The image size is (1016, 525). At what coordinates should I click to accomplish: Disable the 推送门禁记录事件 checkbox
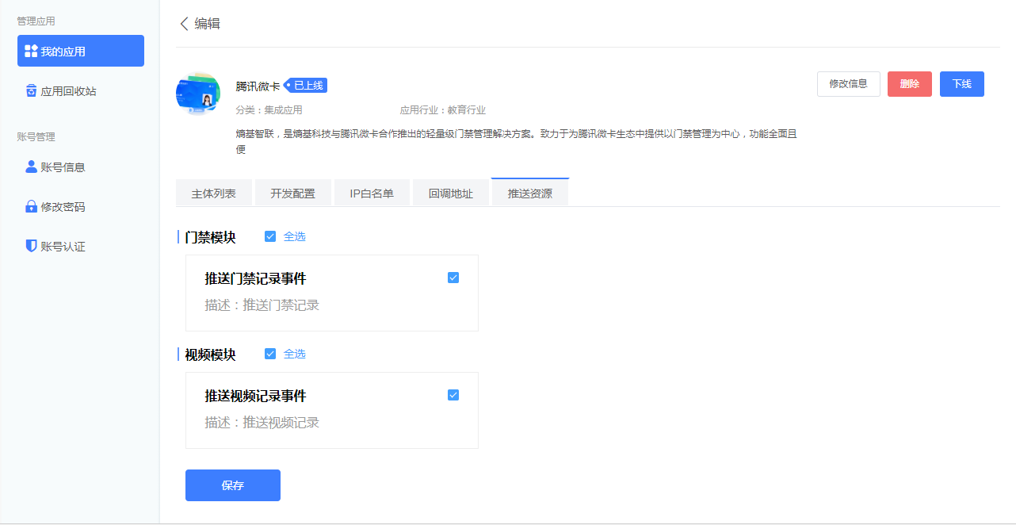[x=453, y=278]
